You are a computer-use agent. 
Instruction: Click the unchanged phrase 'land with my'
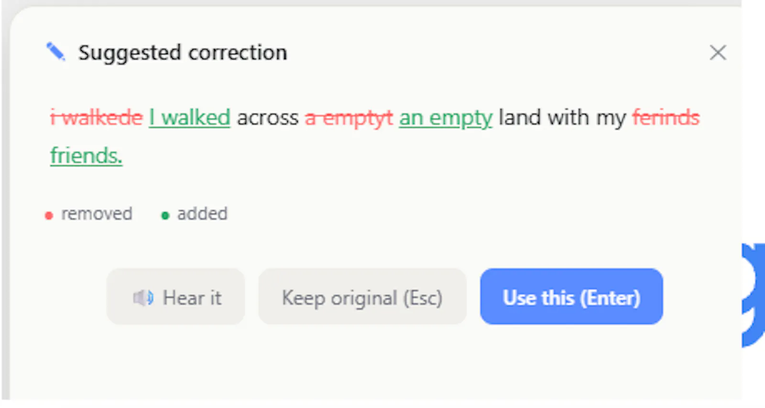click(562, 118)
